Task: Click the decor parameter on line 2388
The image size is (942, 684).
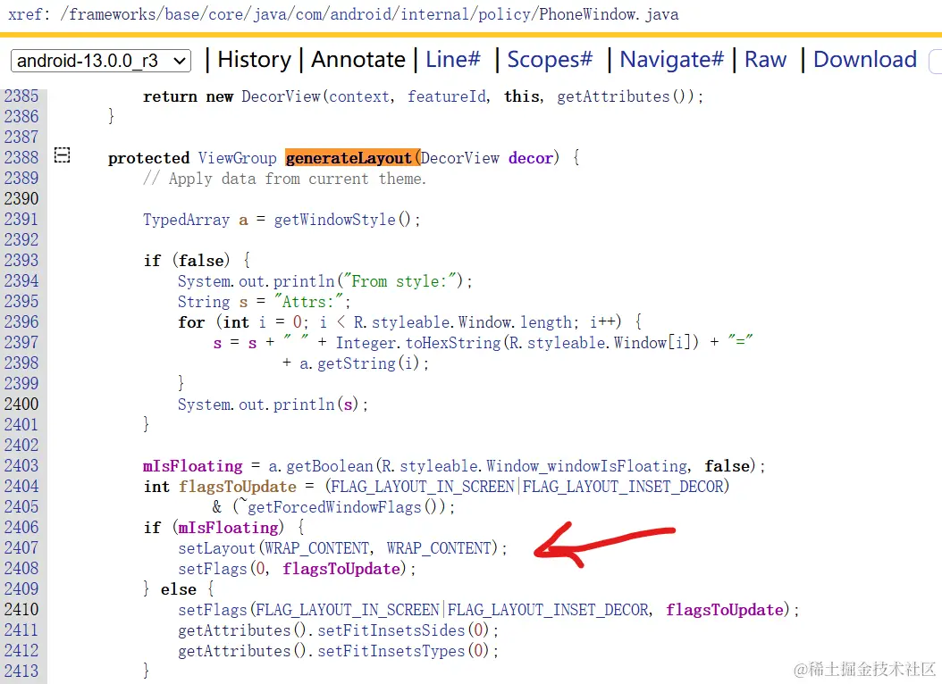Action: point(531,158)
